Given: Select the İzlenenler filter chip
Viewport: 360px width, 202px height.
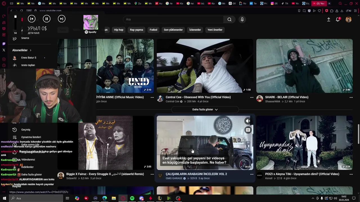Looking at the screenshot, I should click(x=195, y=30).
